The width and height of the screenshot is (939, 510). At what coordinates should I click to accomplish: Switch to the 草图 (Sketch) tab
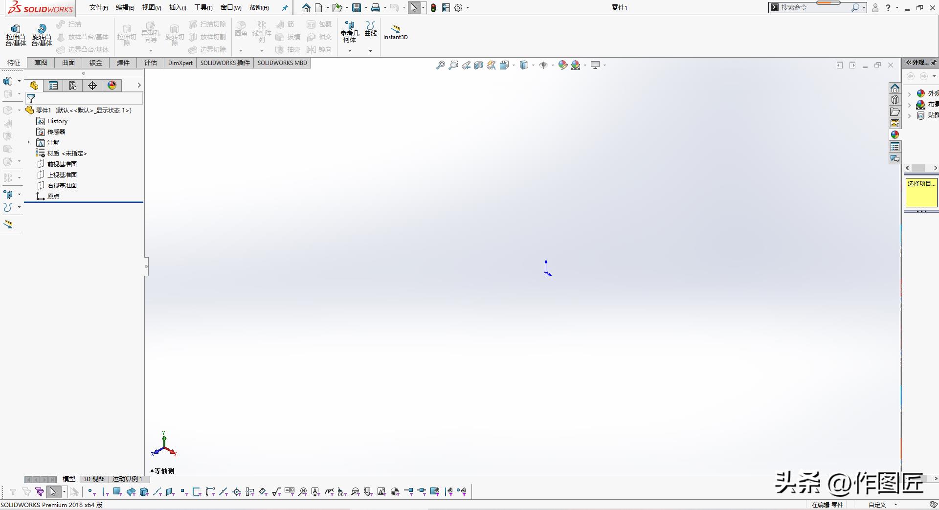[x=41, y=63]
